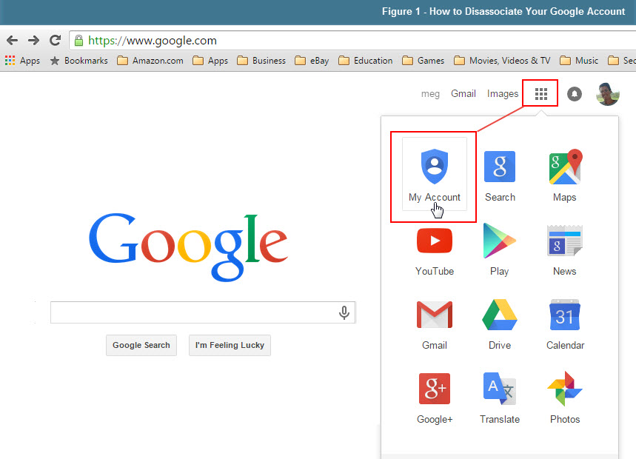Open the Amazon.com bookmarks folder
Screen dimensions: 636x459
[x=150, y=61]
